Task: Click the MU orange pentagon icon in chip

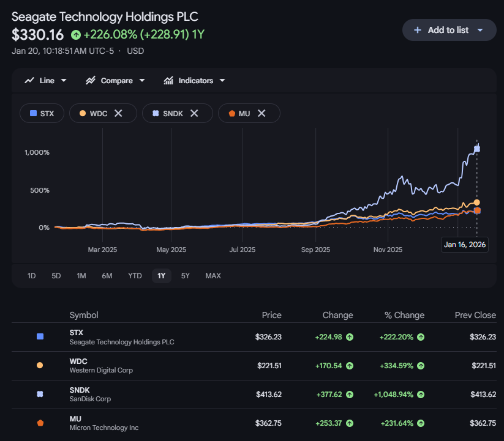Action: [x=231, y=113]
